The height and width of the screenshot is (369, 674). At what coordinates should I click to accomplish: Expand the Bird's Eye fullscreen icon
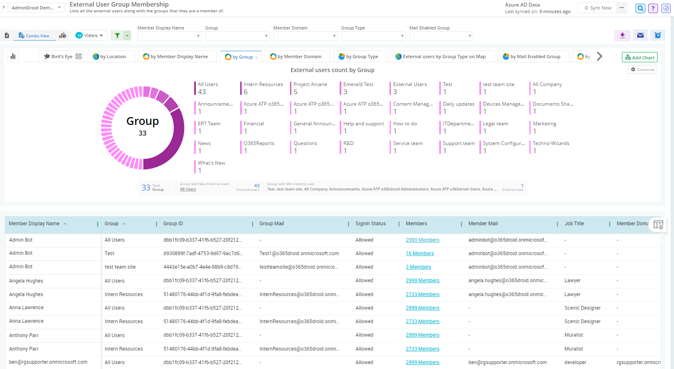(79, 57)
